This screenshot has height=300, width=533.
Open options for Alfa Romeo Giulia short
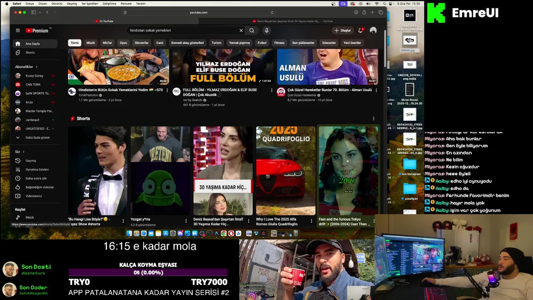tap(311, 221)
